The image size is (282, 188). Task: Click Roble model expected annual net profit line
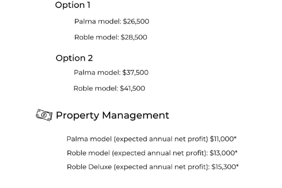152,153
